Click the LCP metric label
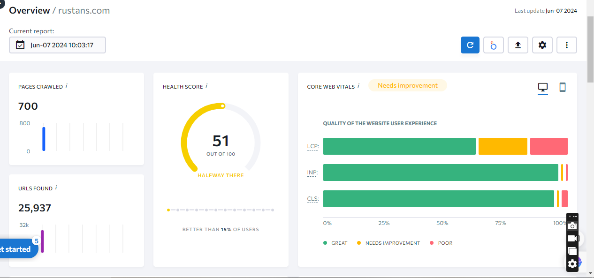The width and height of the screenshot is (594, 278). [x=312, y=146]
